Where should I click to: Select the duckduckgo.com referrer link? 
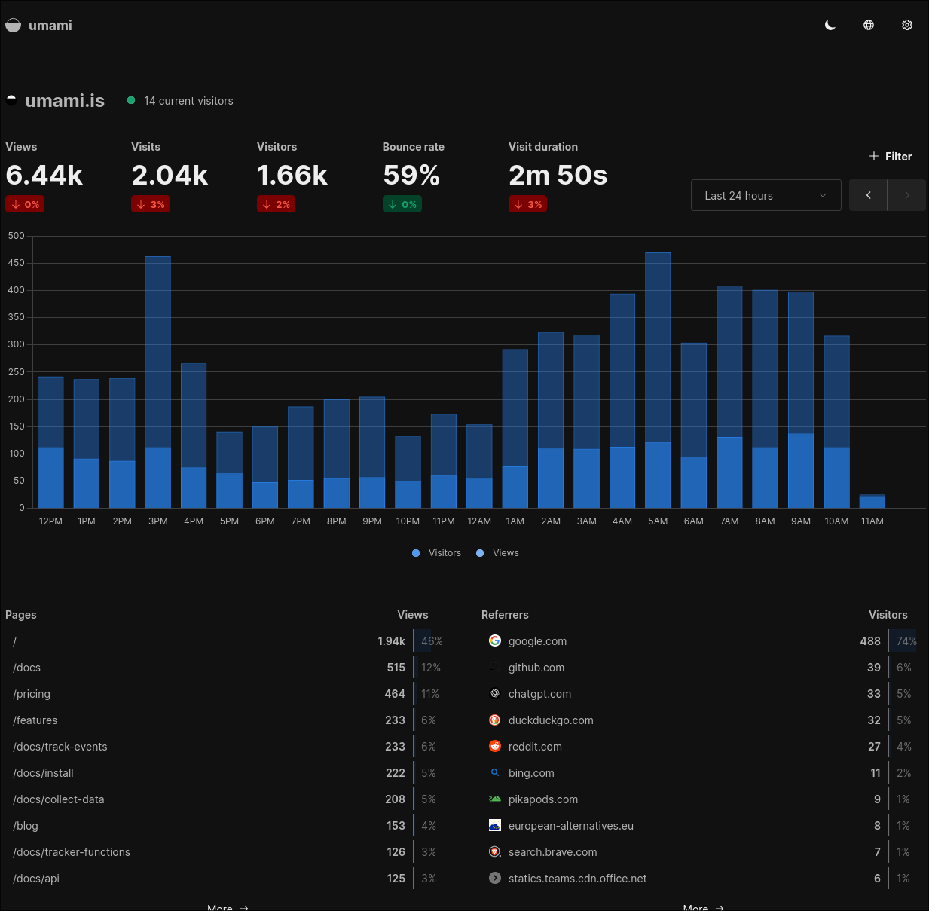551,720
